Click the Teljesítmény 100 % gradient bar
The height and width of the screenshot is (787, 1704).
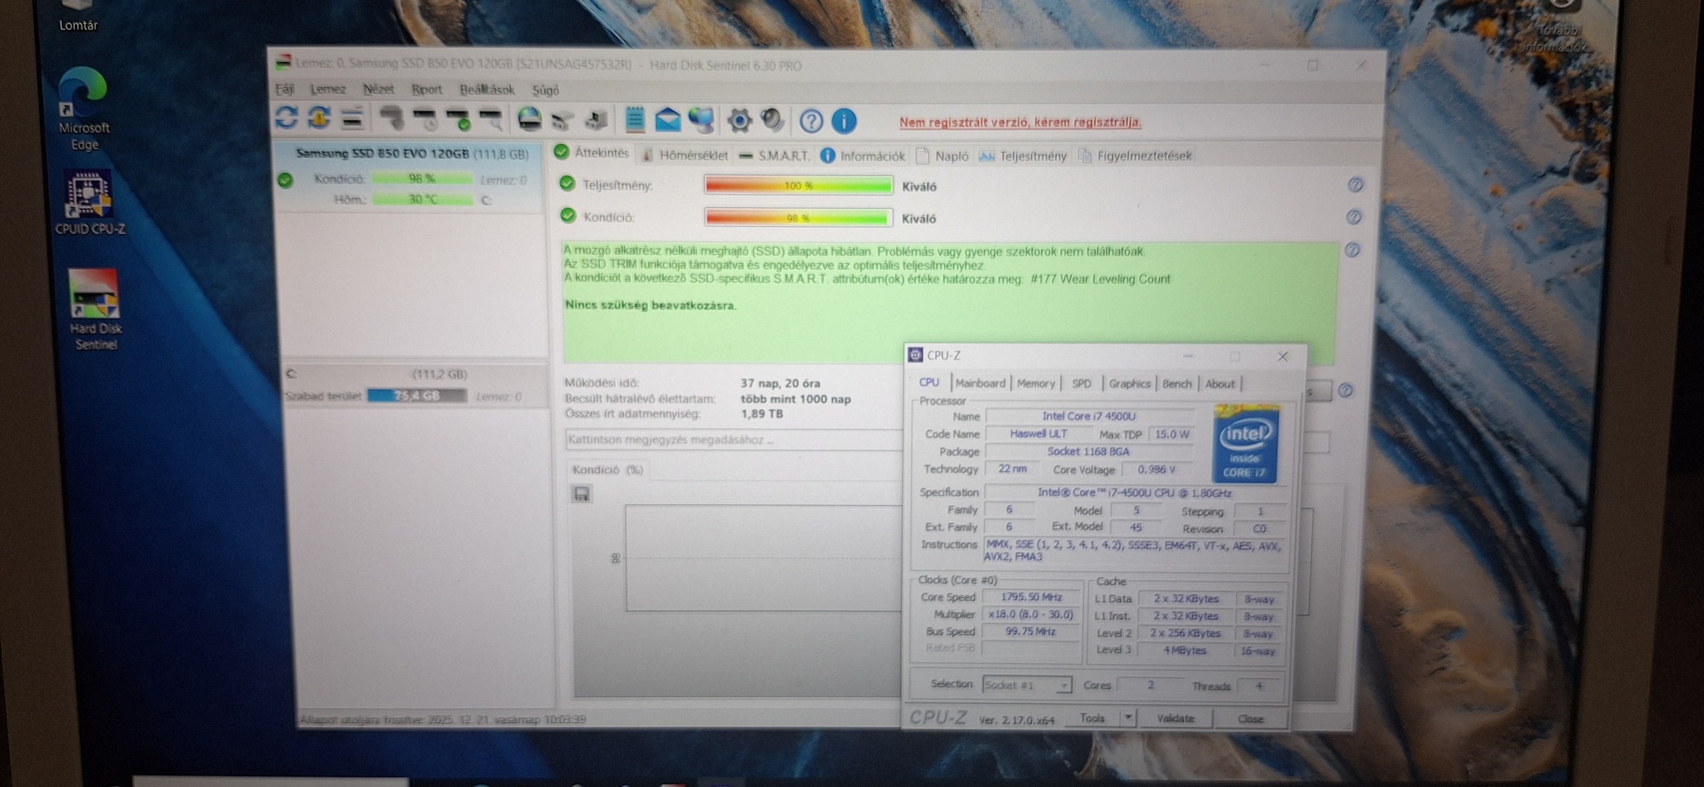798,186
